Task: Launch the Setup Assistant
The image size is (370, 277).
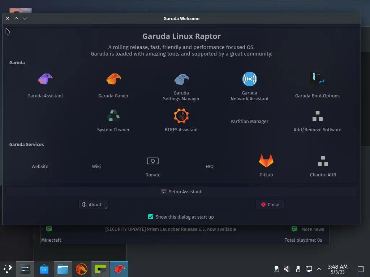Action: (181, 192)
